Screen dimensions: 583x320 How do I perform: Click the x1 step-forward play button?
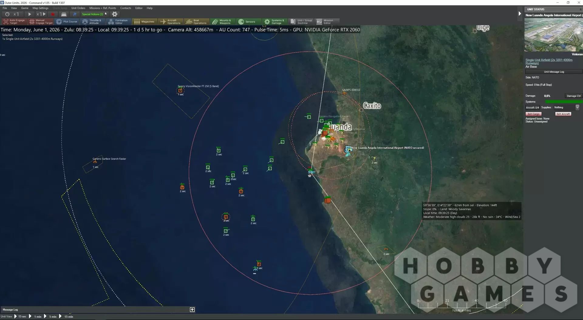point(41,14)
